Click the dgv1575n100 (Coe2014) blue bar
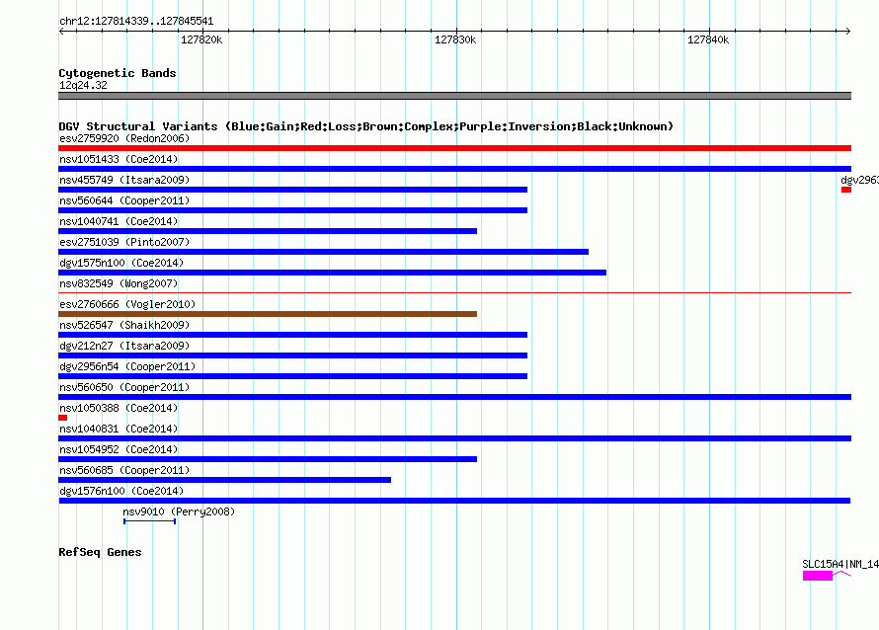This screenshot has height=630, width=879. click(x=333, y=273)
